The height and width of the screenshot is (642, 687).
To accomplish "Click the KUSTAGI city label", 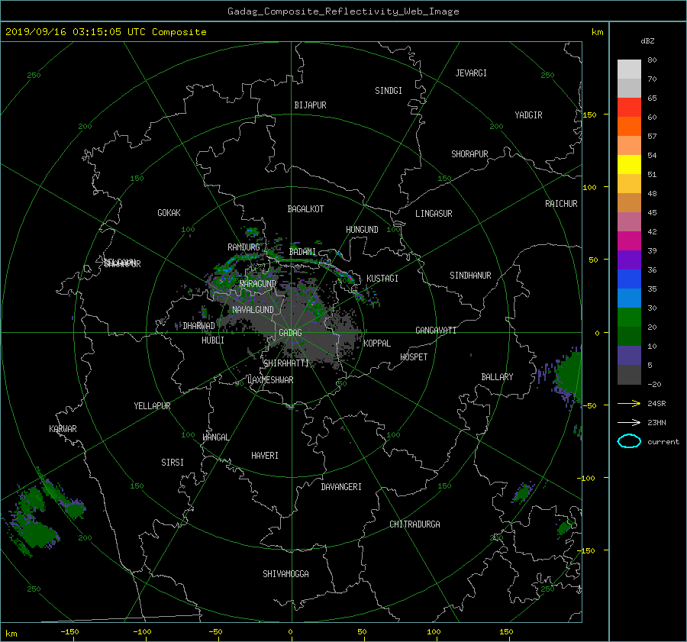I will [x=382, y=279].
